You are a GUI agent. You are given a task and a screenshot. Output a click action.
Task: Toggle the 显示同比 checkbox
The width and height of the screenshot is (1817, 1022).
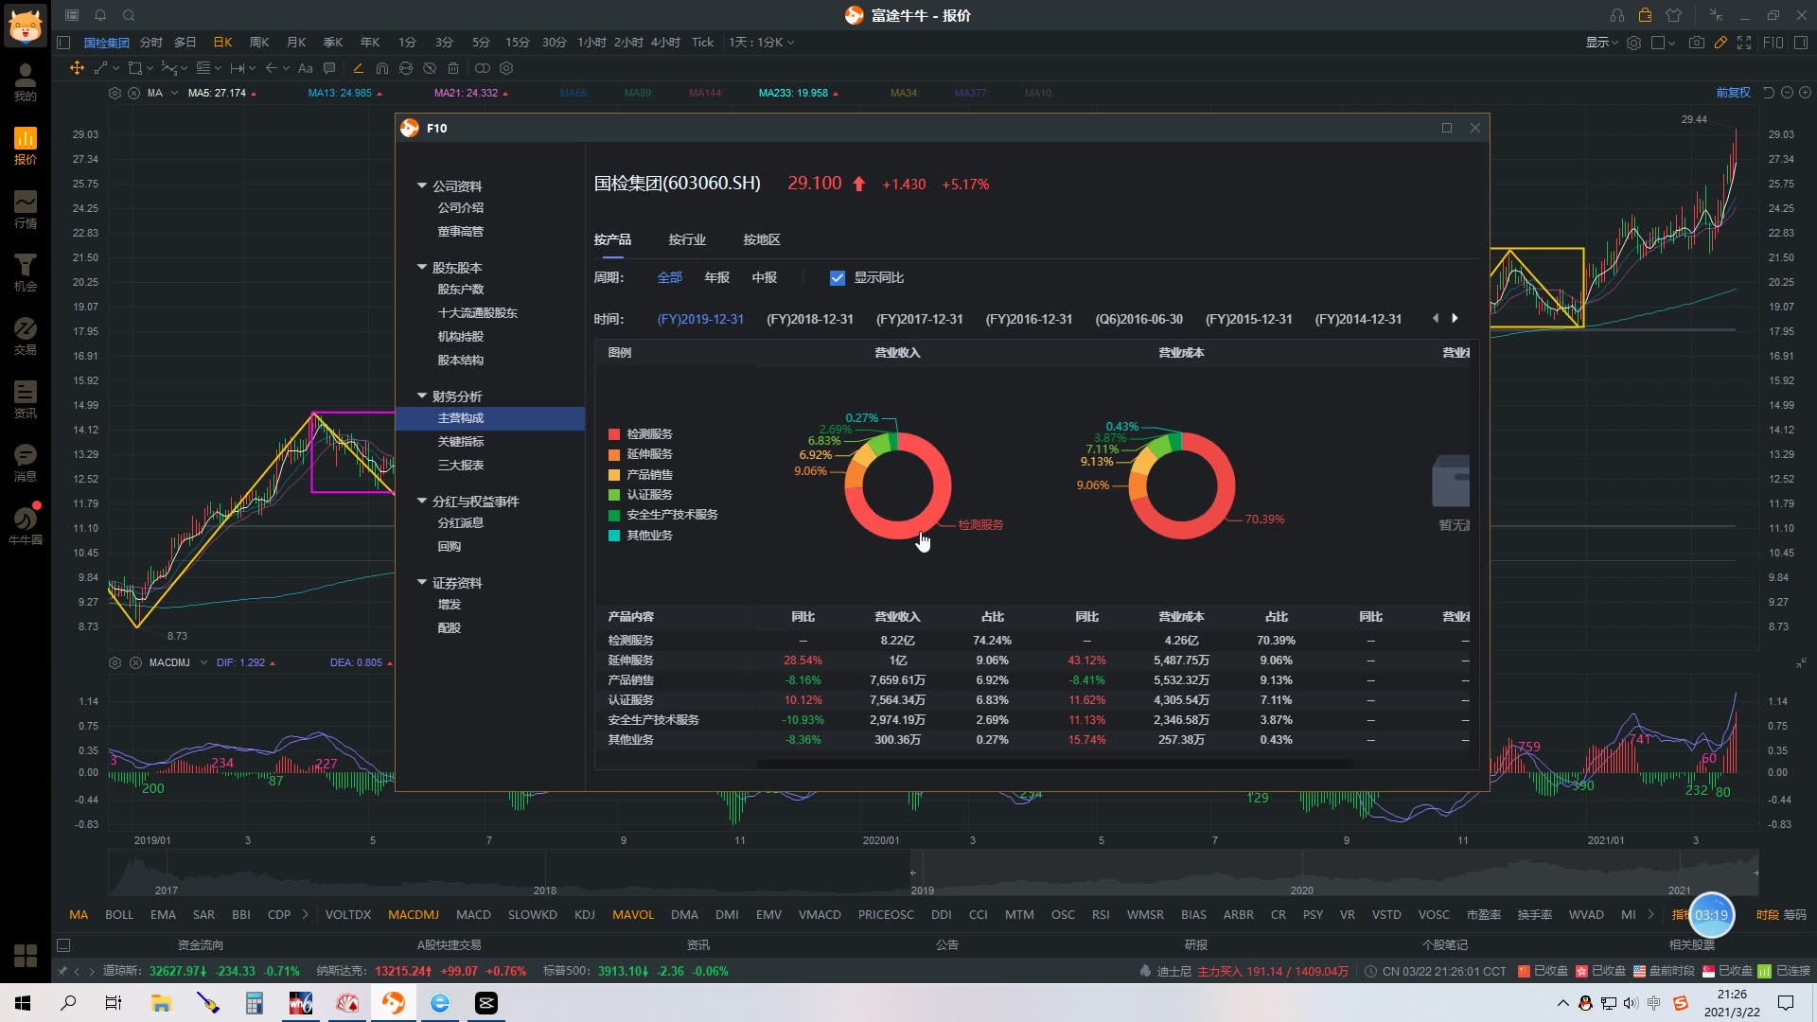click(838, 278)
